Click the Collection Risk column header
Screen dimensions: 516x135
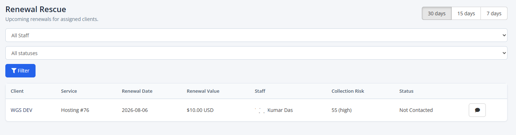[348, 91]
